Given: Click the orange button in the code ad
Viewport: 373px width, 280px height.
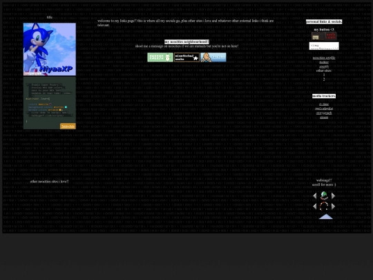Looking at the screenshot, I should click(x=68, y=127).
